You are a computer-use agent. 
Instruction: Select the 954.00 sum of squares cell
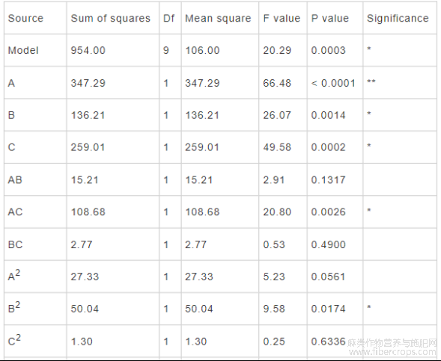(x=88, y=51)
